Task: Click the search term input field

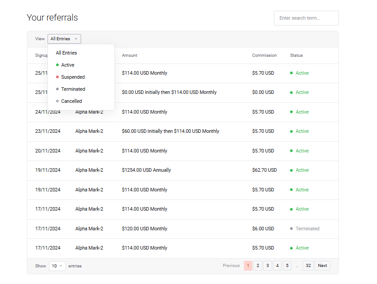Action: click(x=306, y=18)
